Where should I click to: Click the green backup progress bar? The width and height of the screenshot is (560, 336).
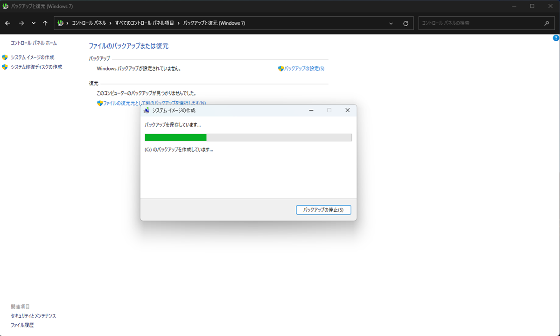[248, 137]
